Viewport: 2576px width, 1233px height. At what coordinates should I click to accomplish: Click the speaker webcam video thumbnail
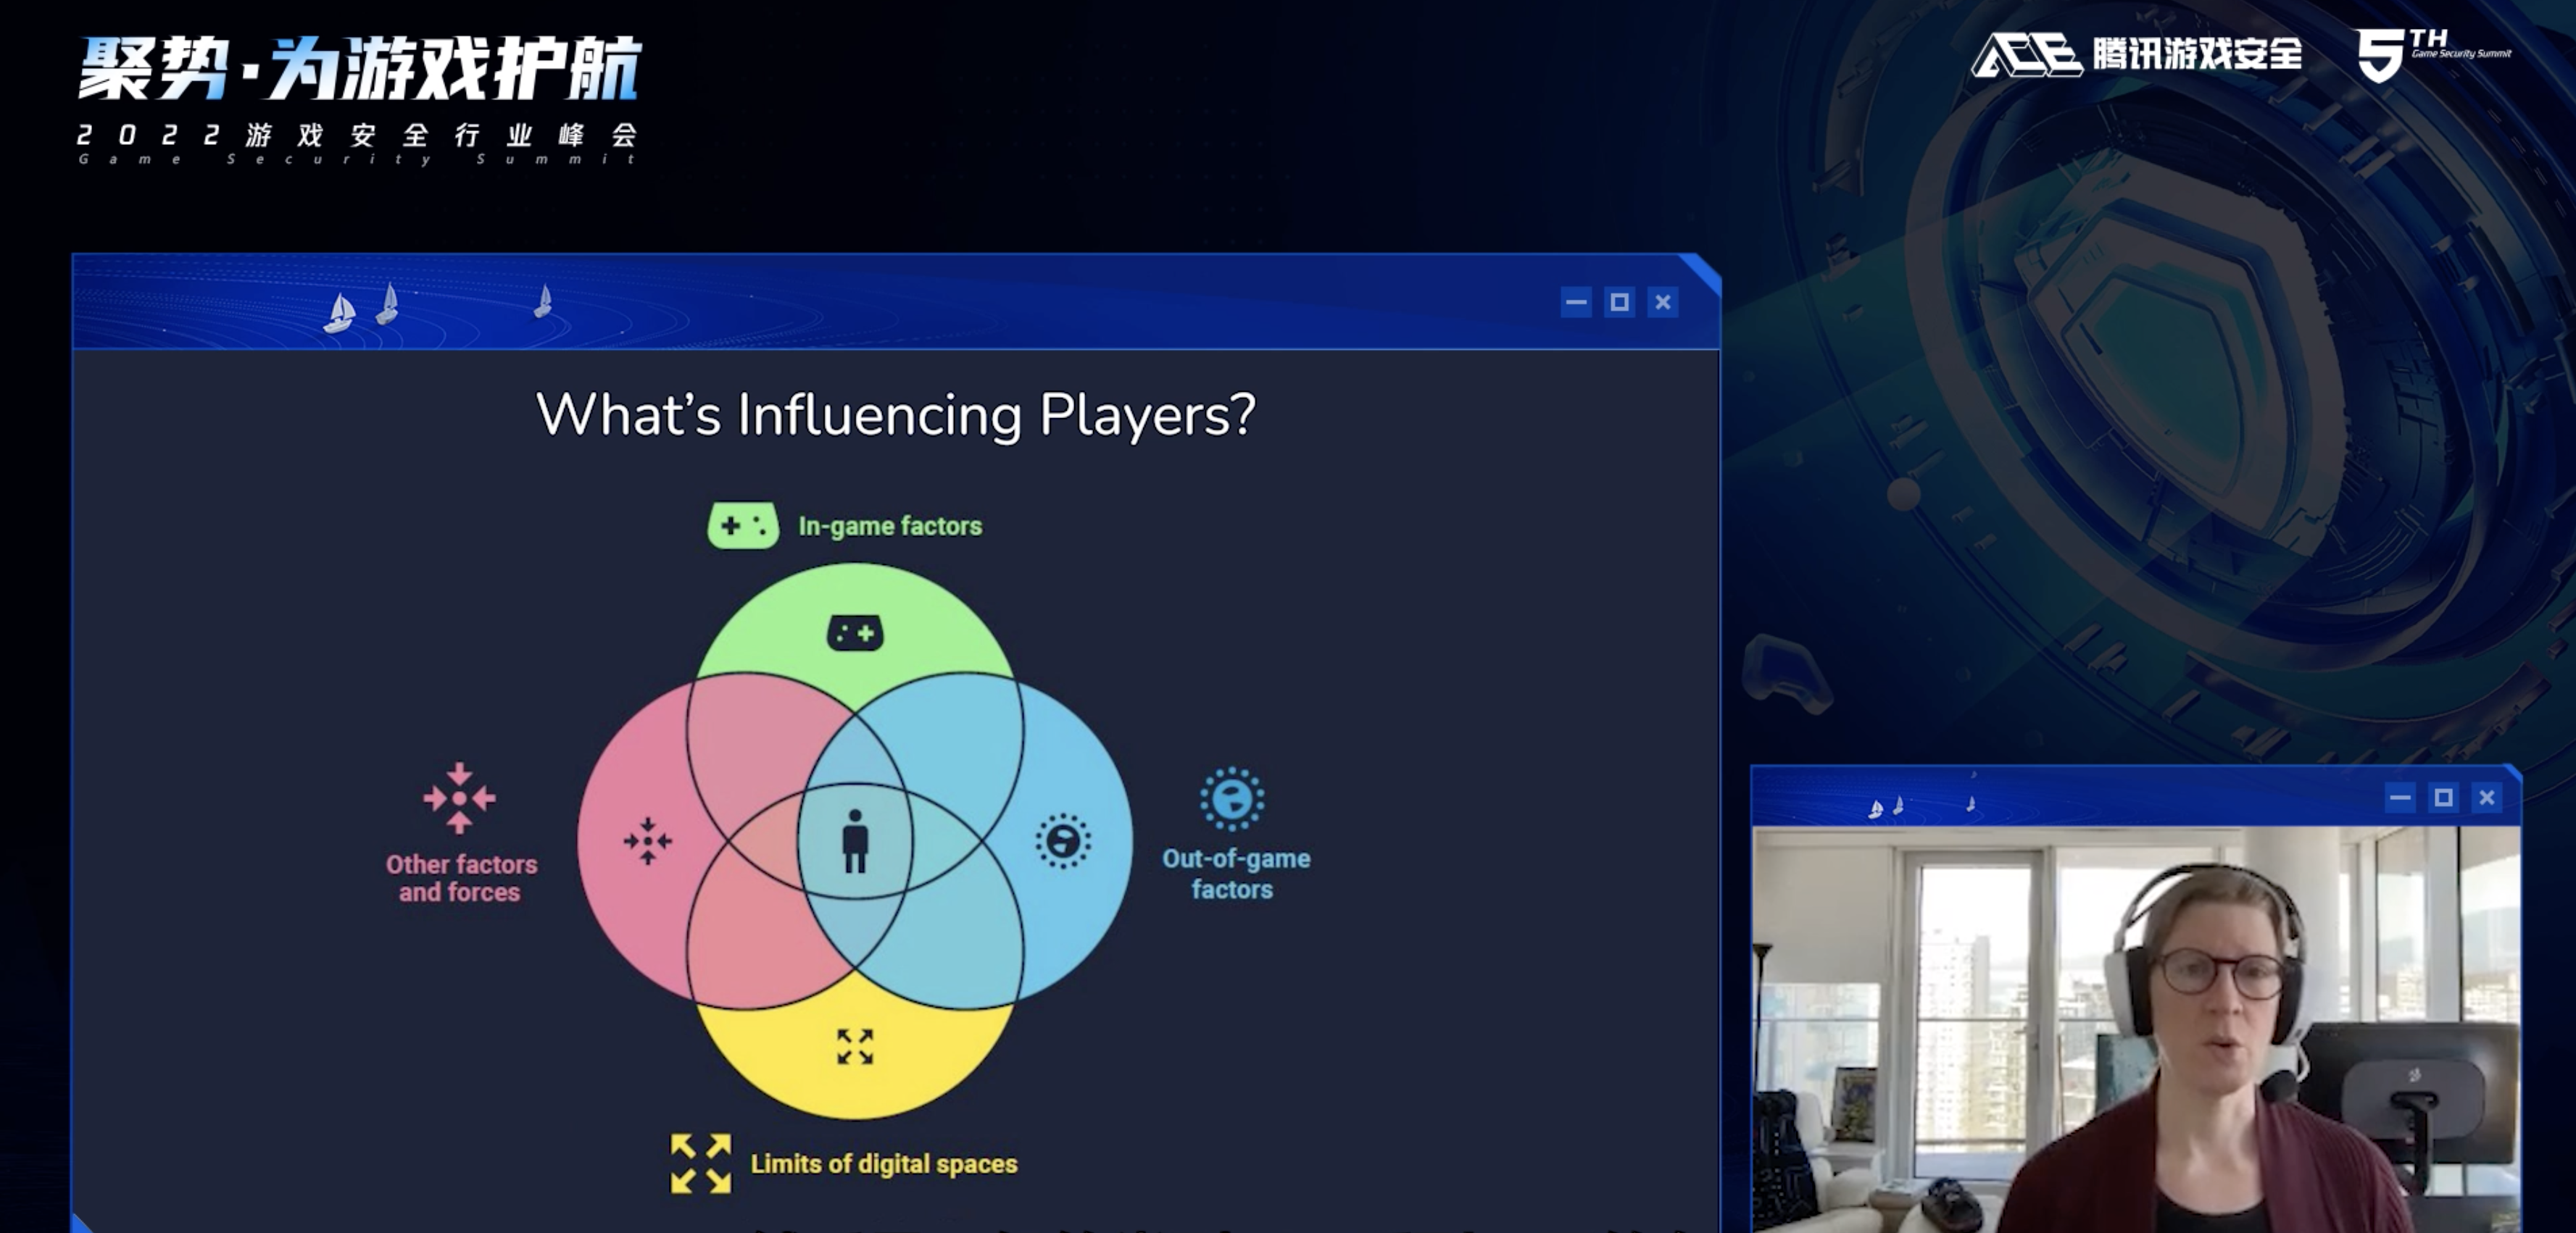click(x=2136, y=1029)
